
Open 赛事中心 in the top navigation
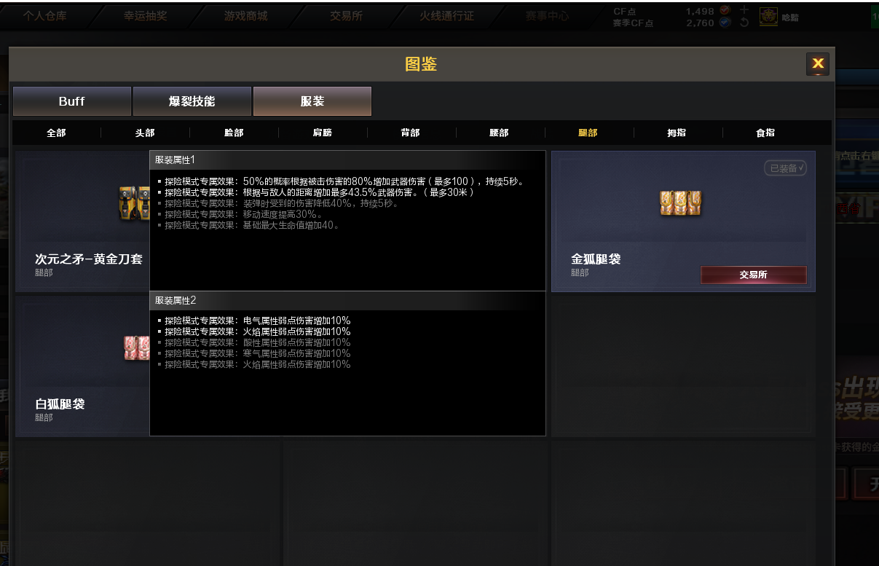[548, 15]
